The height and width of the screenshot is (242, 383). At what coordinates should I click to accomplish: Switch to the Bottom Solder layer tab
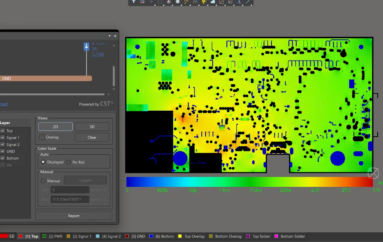290,236
